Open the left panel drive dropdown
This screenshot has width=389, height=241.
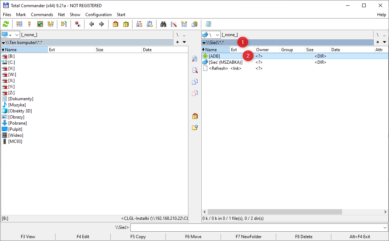point(17,35)
